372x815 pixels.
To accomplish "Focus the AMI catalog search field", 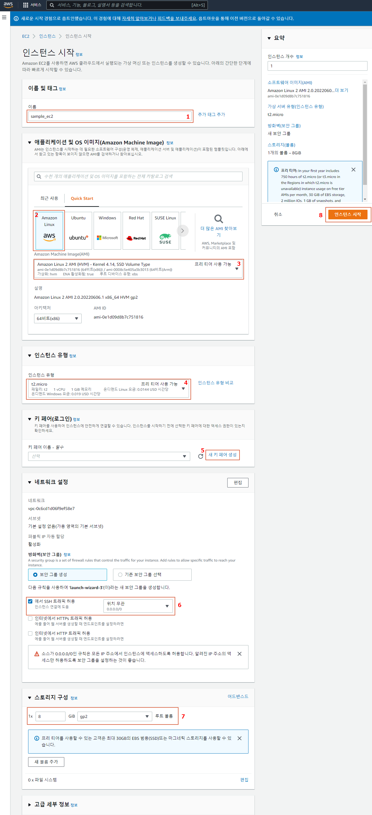I will (x=138, y=176).
